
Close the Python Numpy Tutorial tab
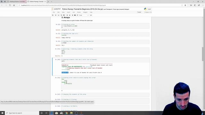45,2
